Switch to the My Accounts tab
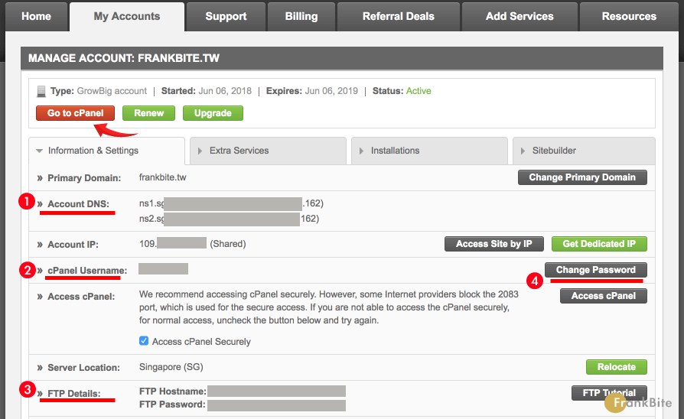The image size is (684, 419). tap(127, 17)
